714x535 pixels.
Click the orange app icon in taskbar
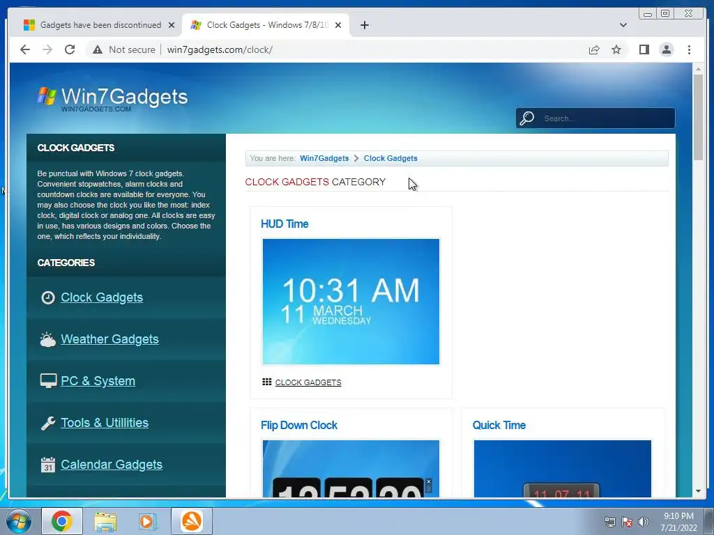192,521
